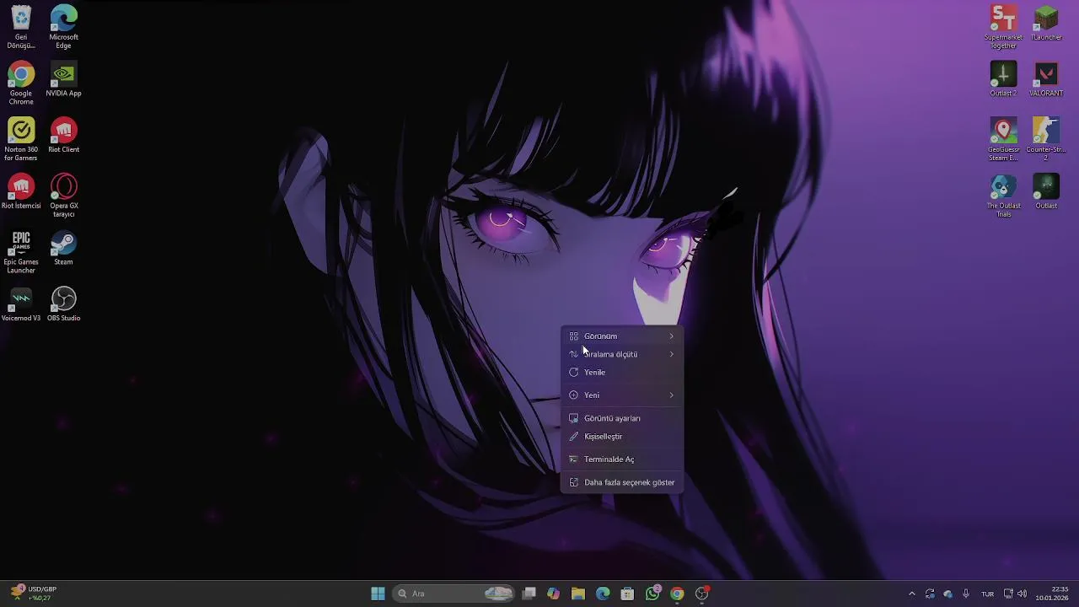The image size is (1079, 607).
Task: Select Norton 360 for Gamers icon
Action: [21, 139]
